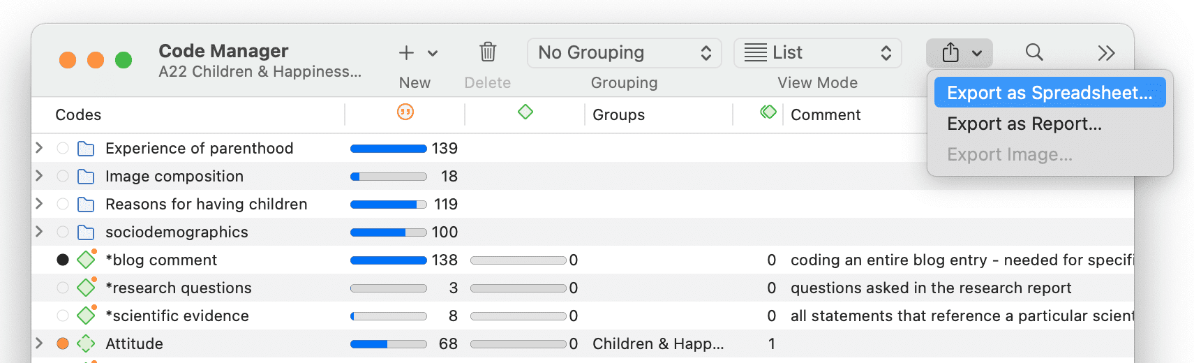The image size is (1194, 363).
Task: Click the Delete trash icon
Action: click(488, 52)
